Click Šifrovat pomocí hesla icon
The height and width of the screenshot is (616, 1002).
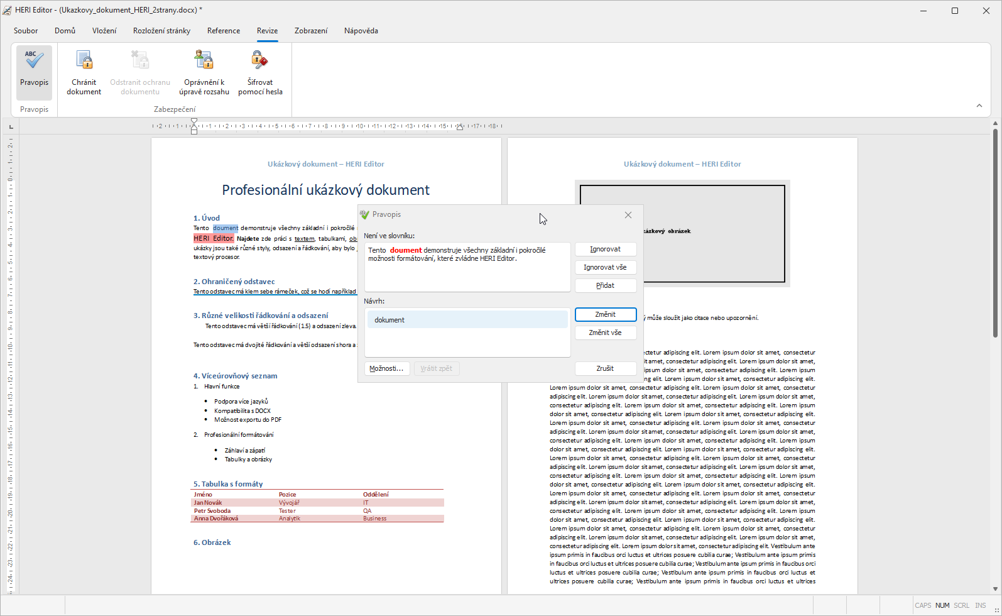(260, 61)
